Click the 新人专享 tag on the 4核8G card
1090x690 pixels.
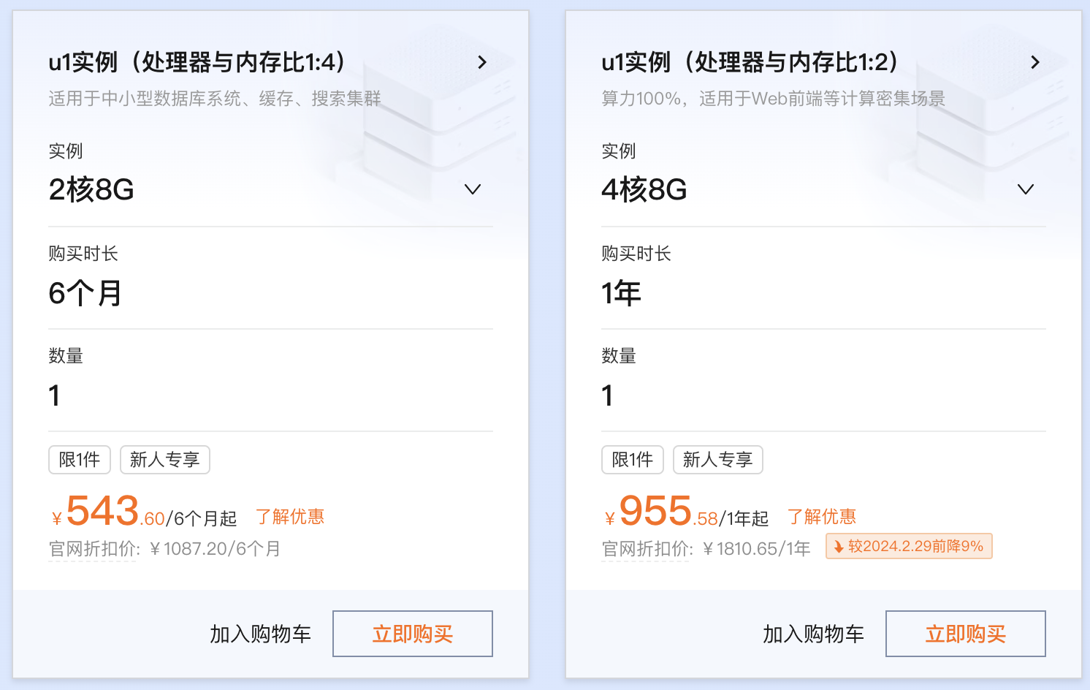pos(717,459)
